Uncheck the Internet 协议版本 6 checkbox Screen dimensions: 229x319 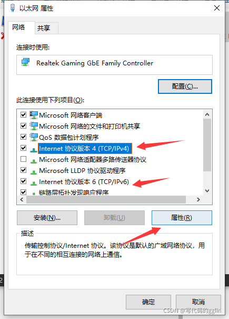coord(24,181)
